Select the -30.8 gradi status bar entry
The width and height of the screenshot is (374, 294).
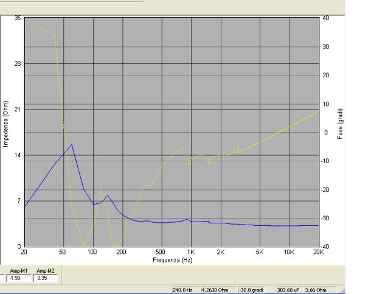click(x=251, y=290)
